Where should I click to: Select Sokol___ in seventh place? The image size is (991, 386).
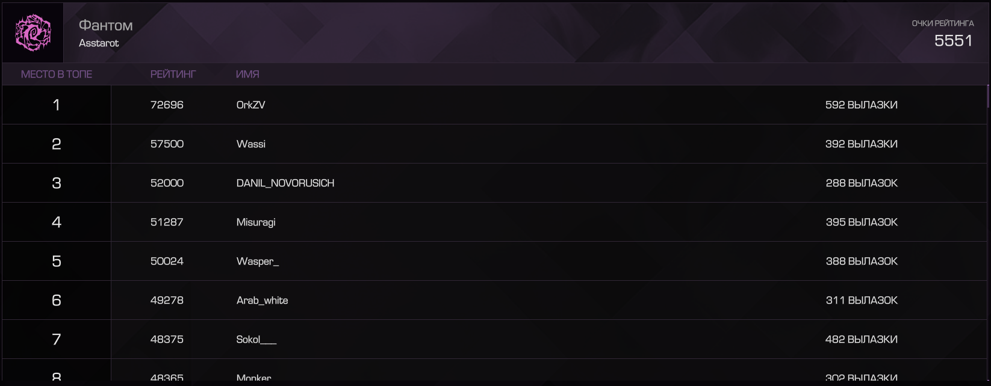256,339
